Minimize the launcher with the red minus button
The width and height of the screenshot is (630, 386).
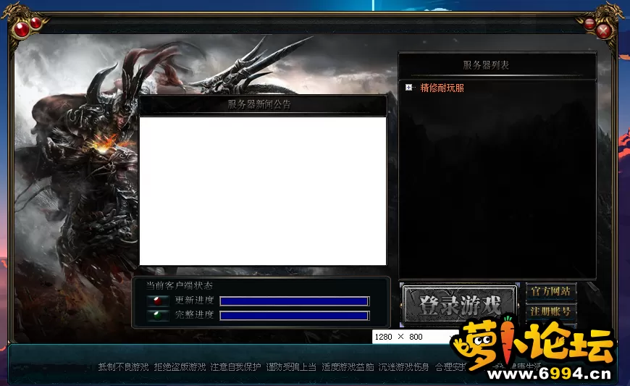[x=590, y=24]
